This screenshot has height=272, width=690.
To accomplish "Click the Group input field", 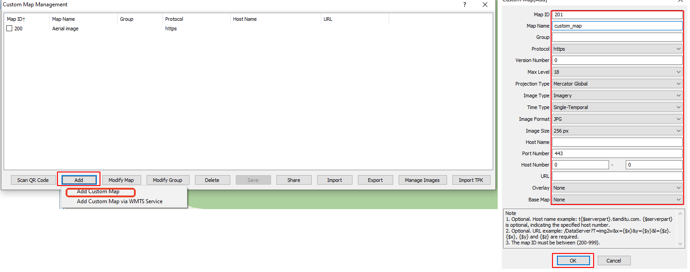I will [617, 37].
